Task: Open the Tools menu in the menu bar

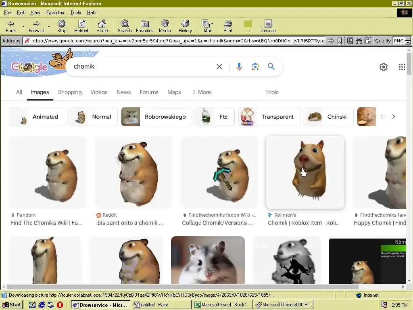Action: click(75, 13)
